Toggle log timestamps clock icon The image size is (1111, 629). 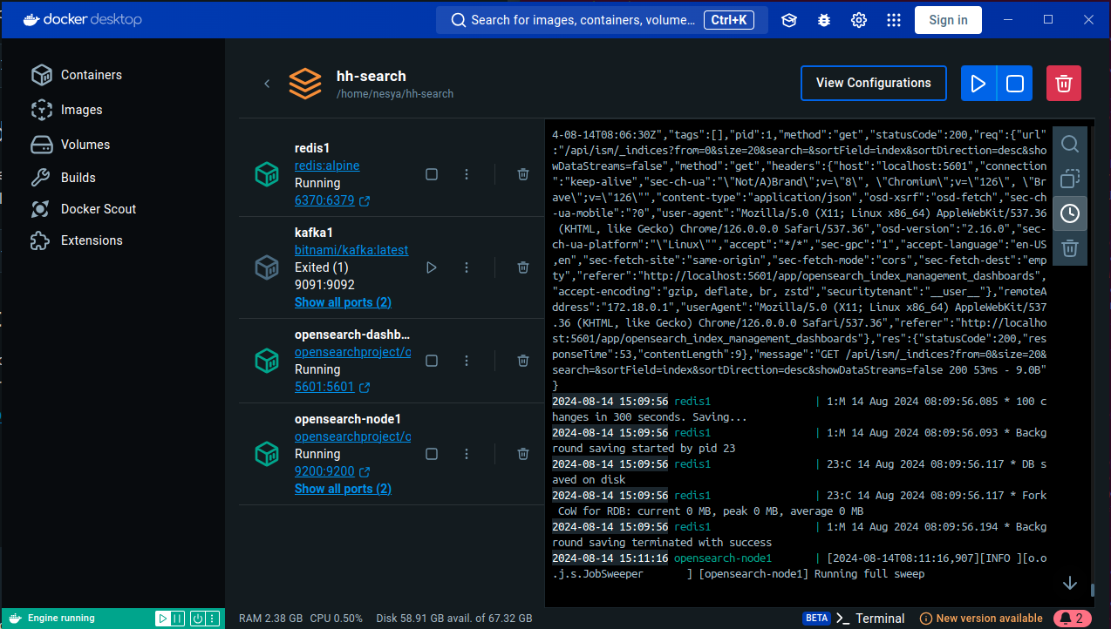1070,213
